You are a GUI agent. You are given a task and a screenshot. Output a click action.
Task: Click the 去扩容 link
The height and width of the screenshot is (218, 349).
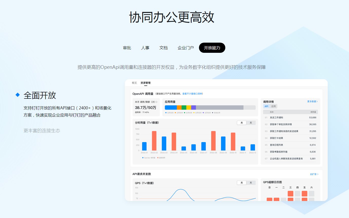click(x=313, y=174)
